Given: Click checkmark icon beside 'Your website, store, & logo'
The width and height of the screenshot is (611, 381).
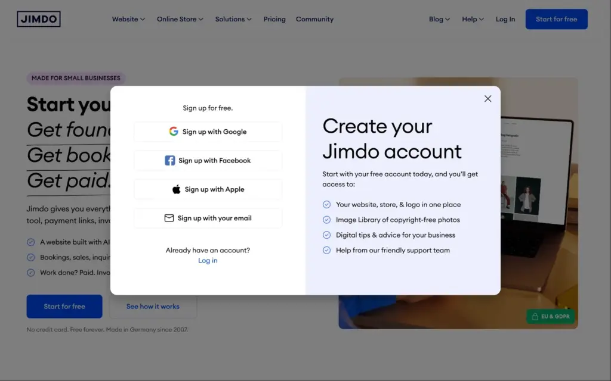Looking at the screenshot, I should point(326,205).
